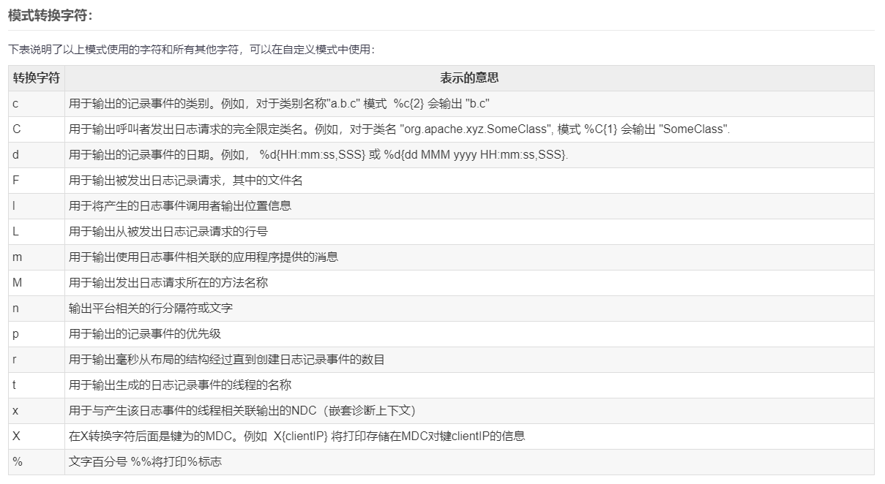Select the F conversion character cell
Viewport: 885px width, 484px height.
[x=37, y=181]
